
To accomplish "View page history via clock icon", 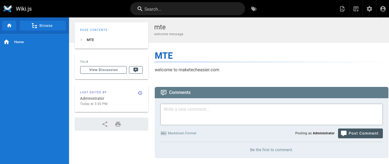I will coord(140,93).
